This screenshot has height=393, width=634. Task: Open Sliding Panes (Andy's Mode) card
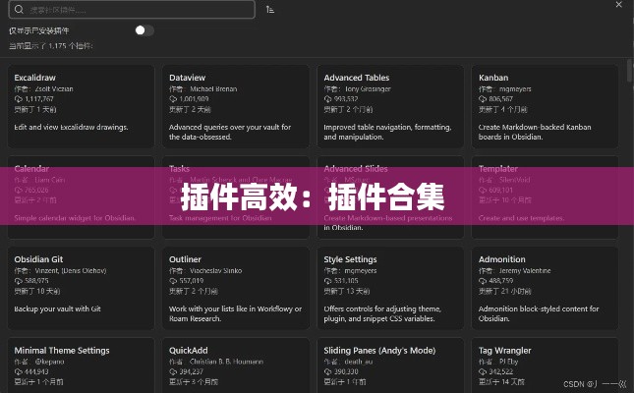390,365
